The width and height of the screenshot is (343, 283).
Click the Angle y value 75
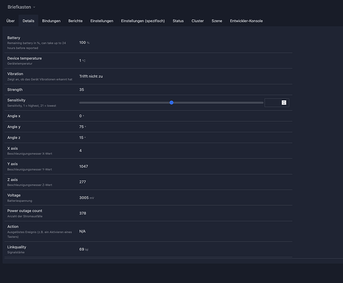83,127
